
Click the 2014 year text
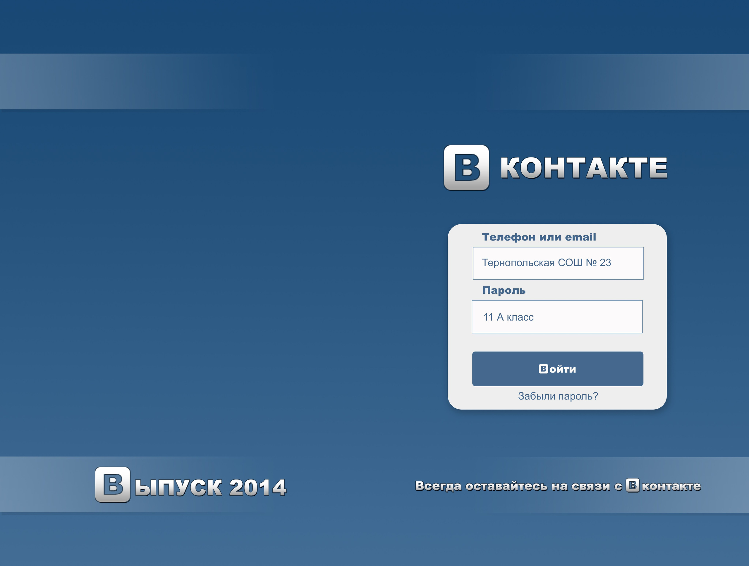click(258, 488)
